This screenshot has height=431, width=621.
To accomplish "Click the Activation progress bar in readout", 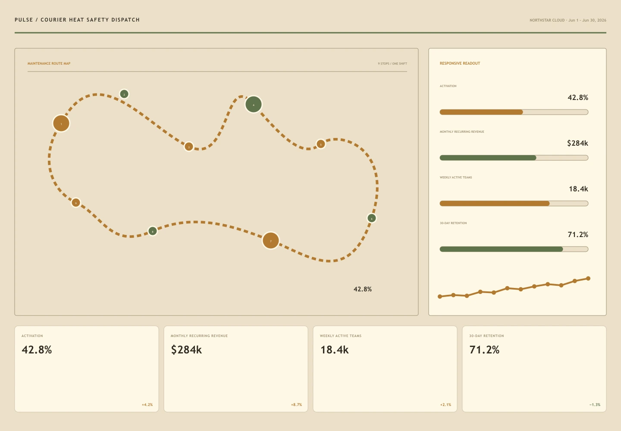I will click(x=514, y=112).
